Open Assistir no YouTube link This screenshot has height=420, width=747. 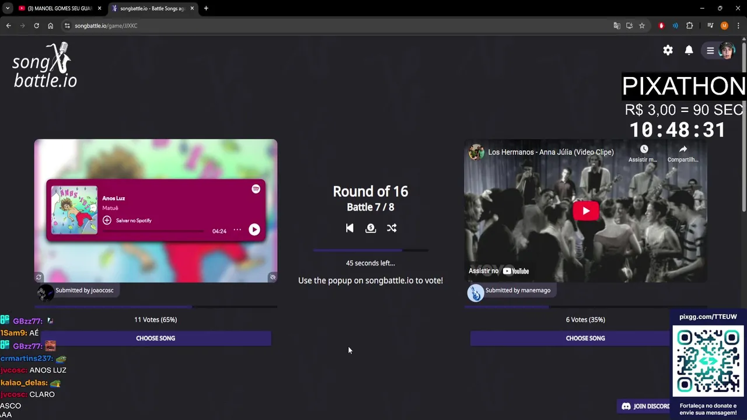[499, 271]
